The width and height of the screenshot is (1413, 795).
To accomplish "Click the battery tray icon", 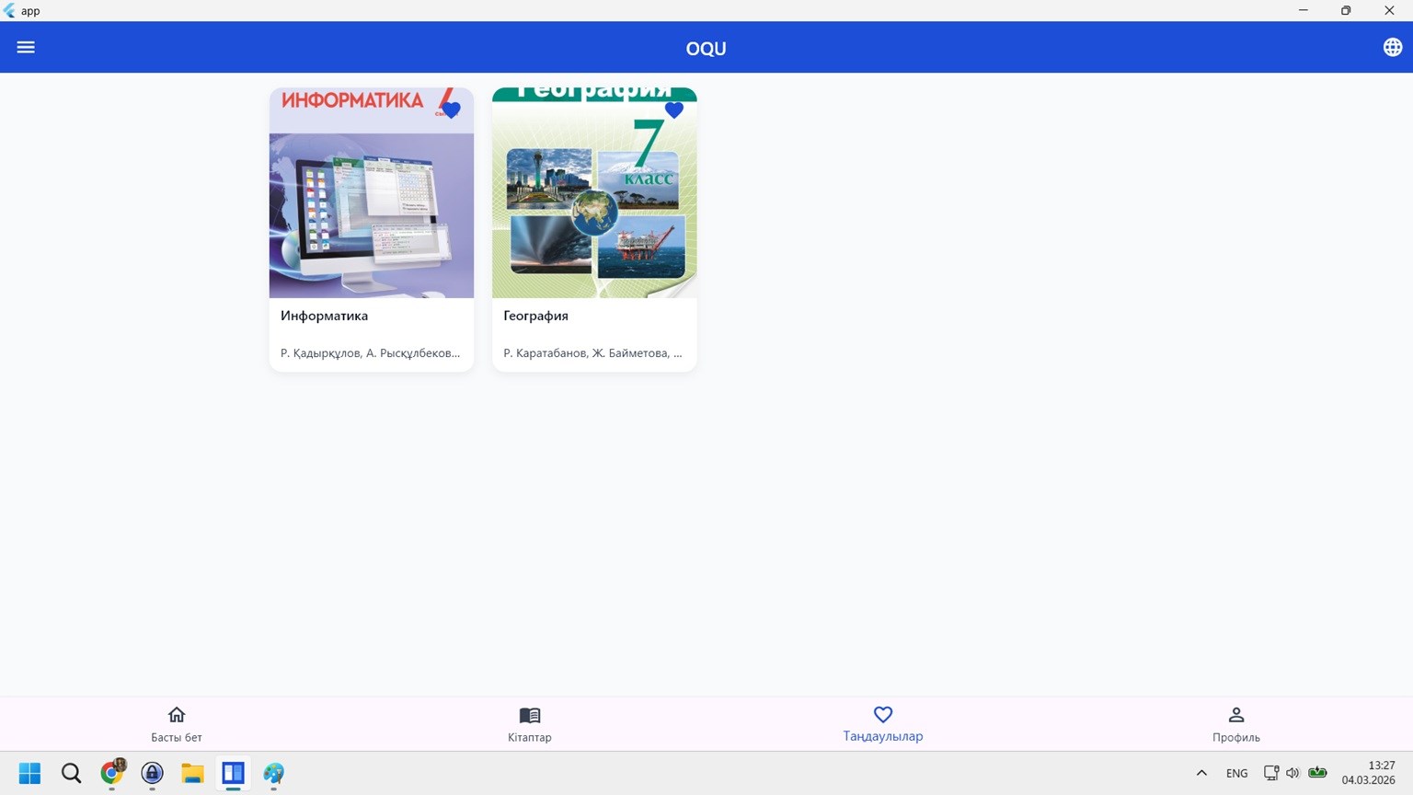I will pyautogui.click(x=1317, y=773).
